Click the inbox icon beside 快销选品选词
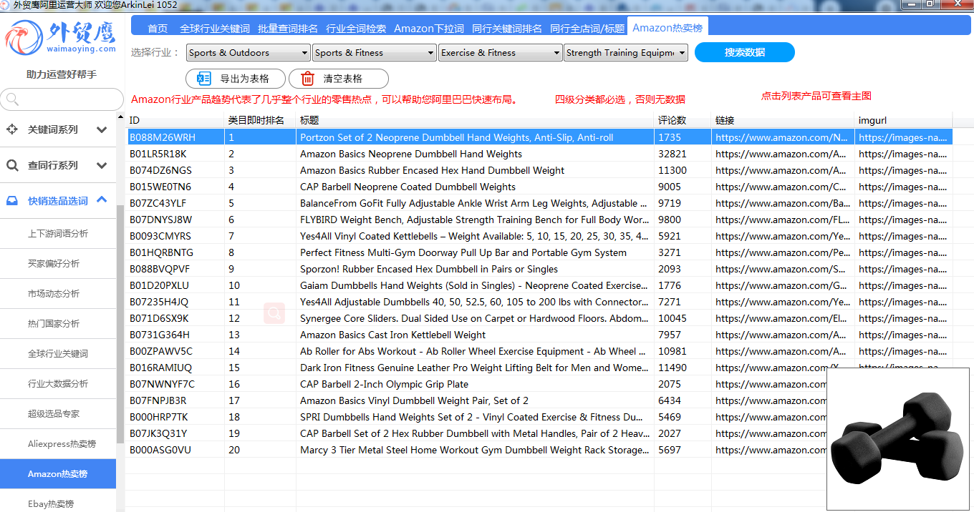 12,201
